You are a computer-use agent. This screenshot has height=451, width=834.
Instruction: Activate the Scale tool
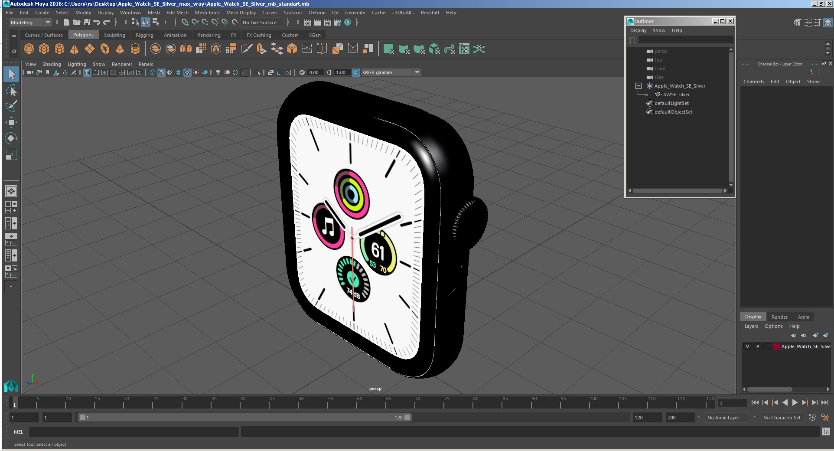[11, 154]
